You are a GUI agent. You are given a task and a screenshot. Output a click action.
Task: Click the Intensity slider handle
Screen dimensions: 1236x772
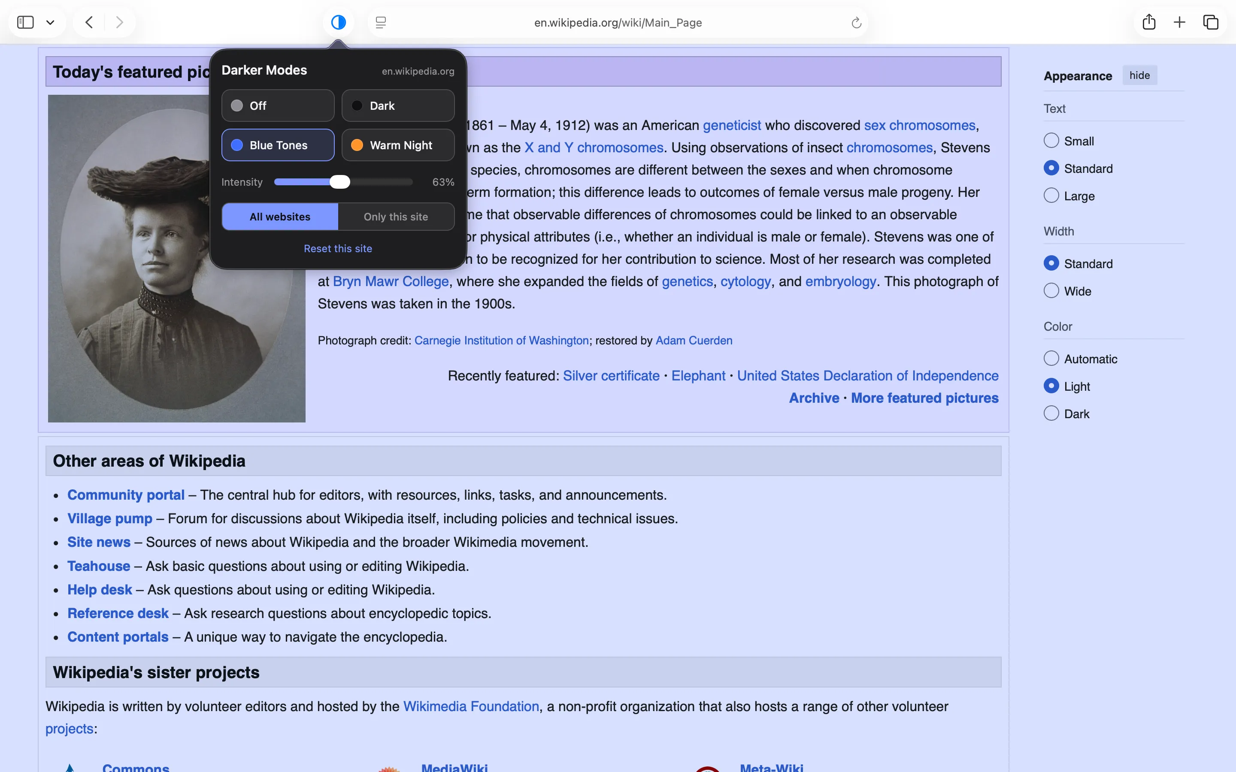point(339,182)
